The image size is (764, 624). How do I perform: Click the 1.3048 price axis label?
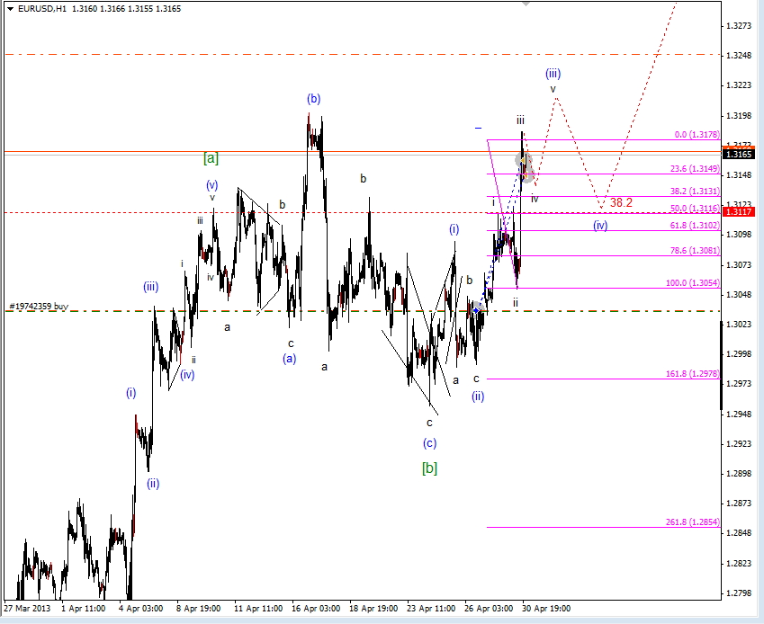[739, 295]
